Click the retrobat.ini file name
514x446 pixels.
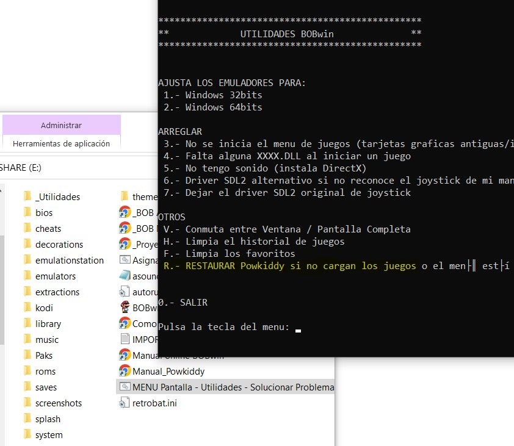point(154,403)
